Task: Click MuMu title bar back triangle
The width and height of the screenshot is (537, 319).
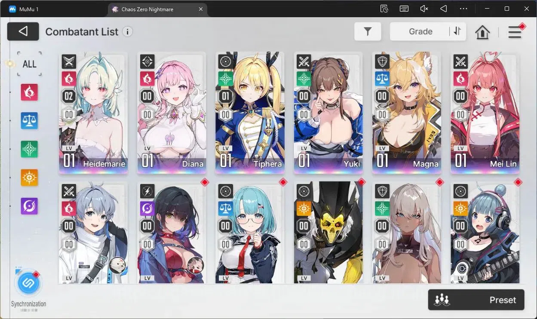Action: point(444,9)
